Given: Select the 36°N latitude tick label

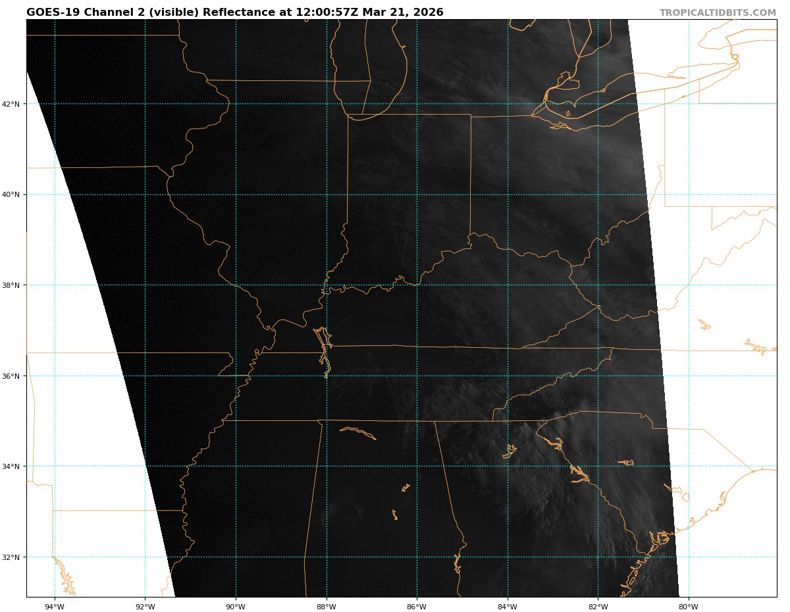Looking at the screenshot, I should (x=13, y=376).
